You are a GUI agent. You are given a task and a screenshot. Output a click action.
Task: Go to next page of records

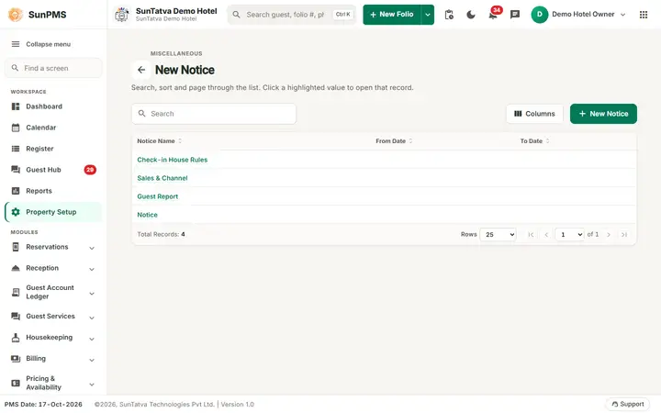(609, 235)
